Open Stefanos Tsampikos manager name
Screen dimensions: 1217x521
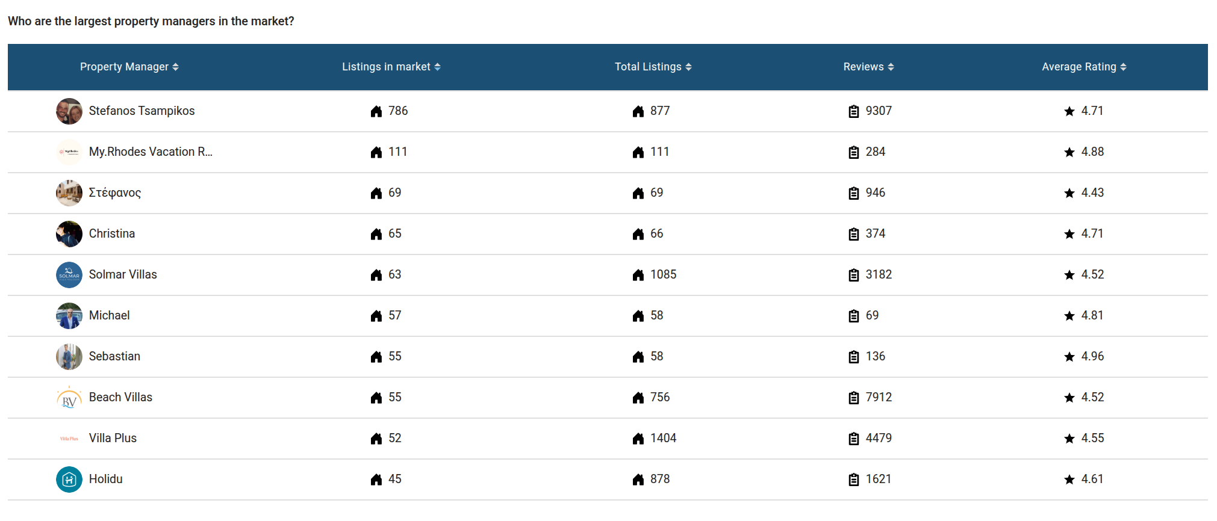pos(142,111)
